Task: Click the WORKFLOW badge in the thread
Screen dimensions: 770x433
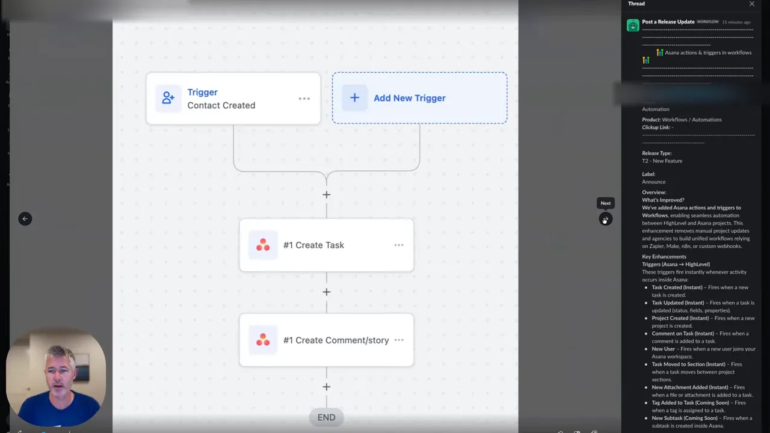Action: coord(707,22)
